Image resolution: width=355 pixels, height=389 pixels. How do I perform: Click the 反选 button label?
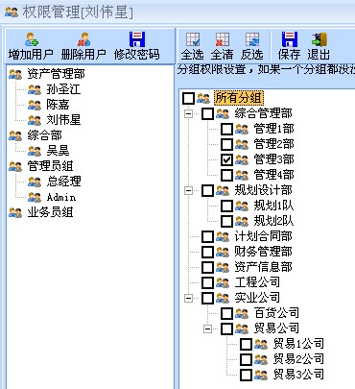click(252, 55)
